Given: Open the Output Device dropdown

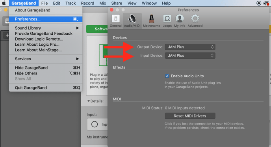Looking at the screenshot, I should tap(190, 47).
